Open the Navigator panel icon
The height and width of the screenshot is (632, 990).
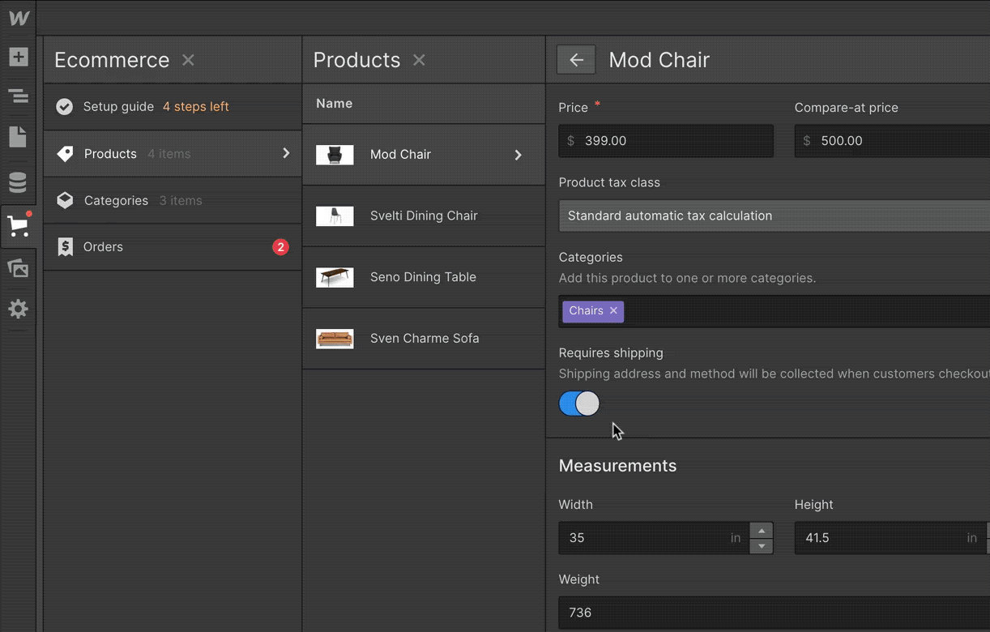tap(19, 96)
